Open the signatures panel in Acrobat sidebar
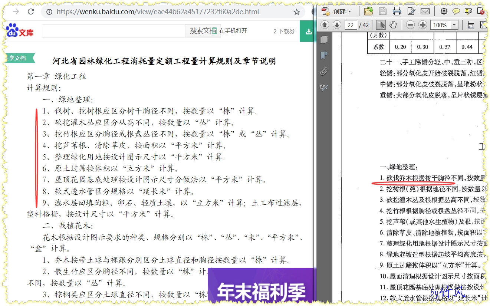 point(324,88)
